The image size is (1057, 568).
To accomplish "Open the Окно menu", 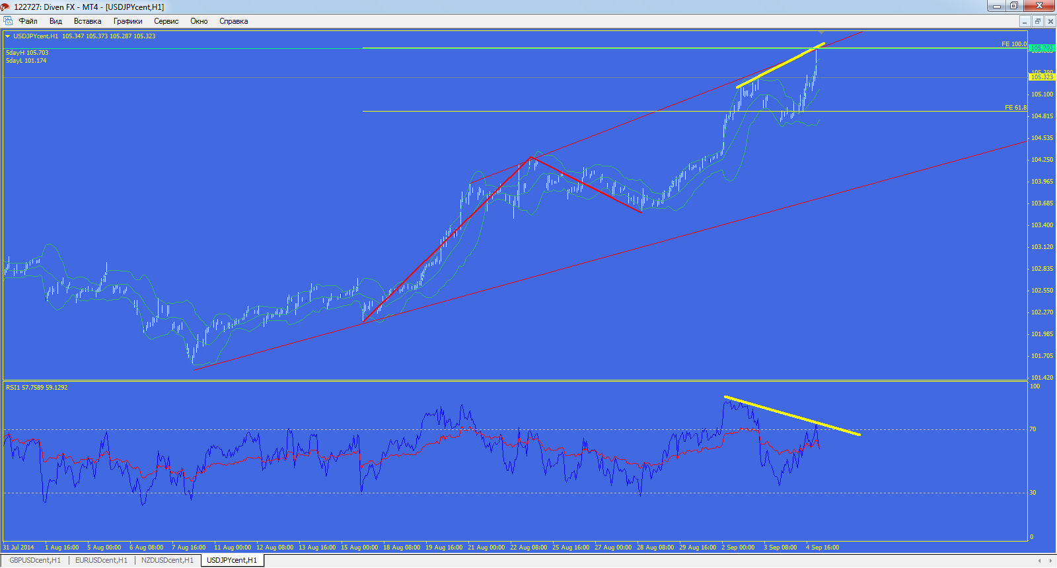I will tap(199, 21).
